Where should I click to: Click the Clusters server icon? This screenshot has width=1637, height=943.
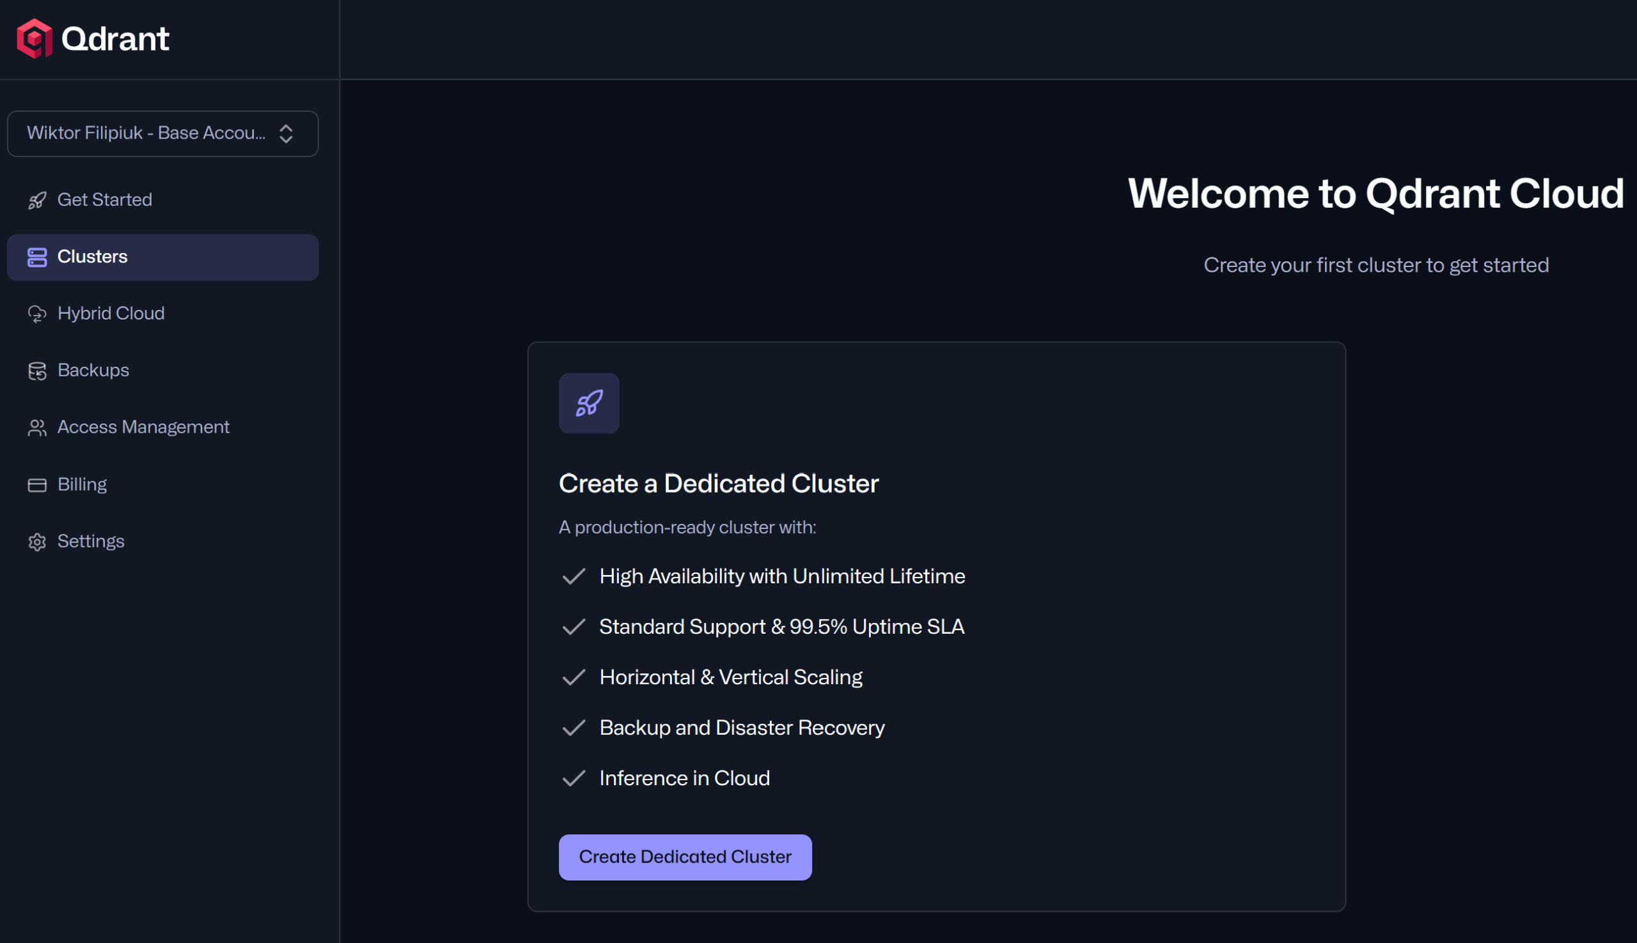[x=37, y=257]
